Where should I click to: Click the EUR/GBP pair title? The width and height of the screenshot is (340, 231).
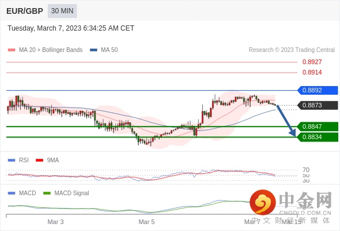point(25,11)
